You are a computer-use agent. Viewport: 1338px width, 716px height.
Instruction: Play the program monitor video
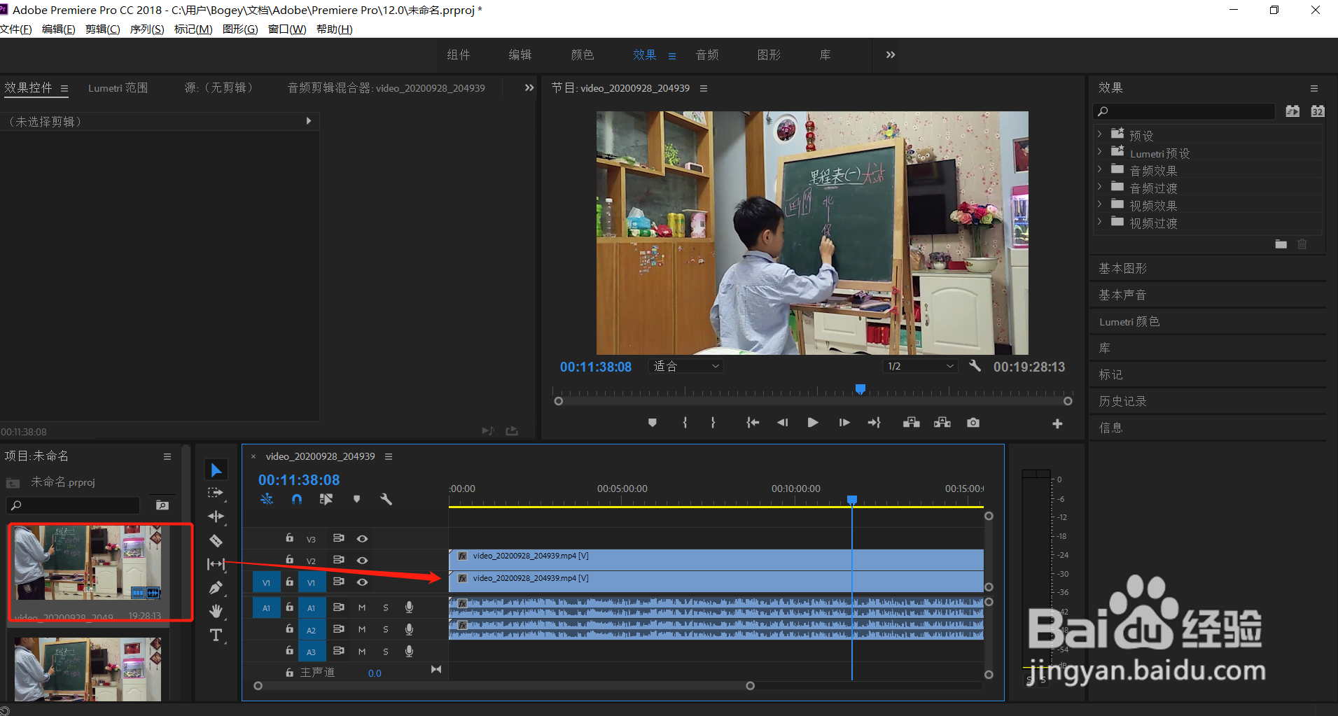point(813,423)
